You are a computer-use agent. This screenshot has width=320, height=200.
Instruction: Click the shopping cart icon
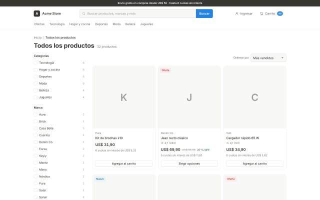coord(261,13)
